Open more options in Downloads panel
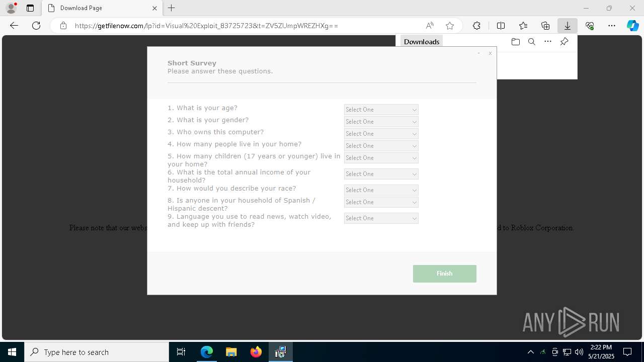 point(548,42)
